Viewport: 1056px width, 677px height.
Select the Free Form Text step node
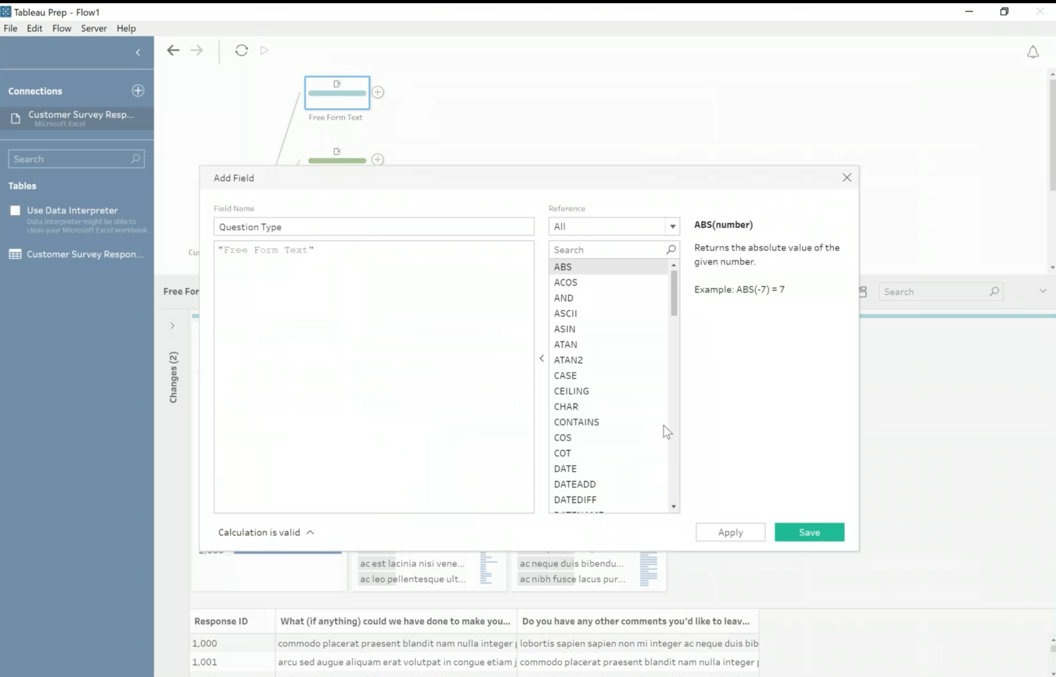(x=337, y=93)
